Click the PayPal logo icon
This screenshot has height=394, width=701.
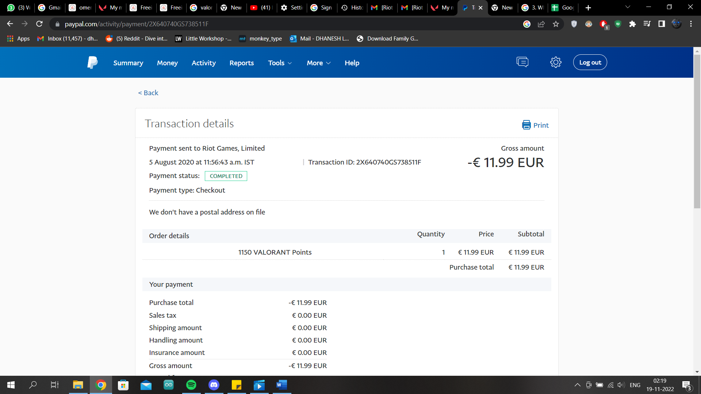pyautogui.click(x=92, y=62)
